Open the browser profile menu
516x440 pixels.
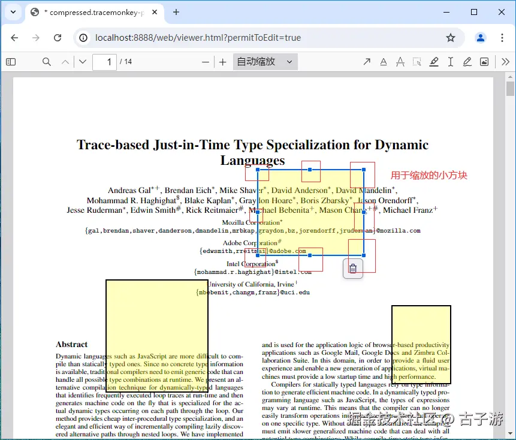481,38
